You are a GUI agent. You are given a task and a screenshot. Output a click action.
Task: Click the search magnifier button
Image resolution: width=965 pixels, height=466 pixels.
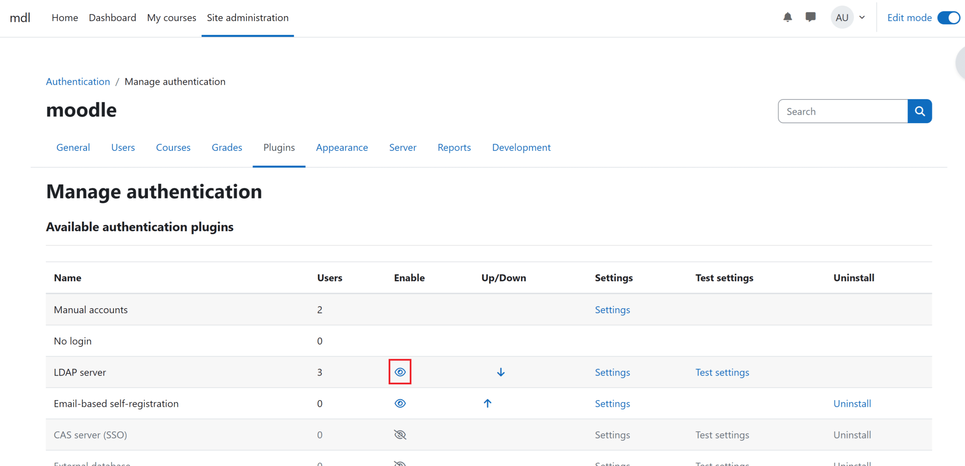coord(919,111)
